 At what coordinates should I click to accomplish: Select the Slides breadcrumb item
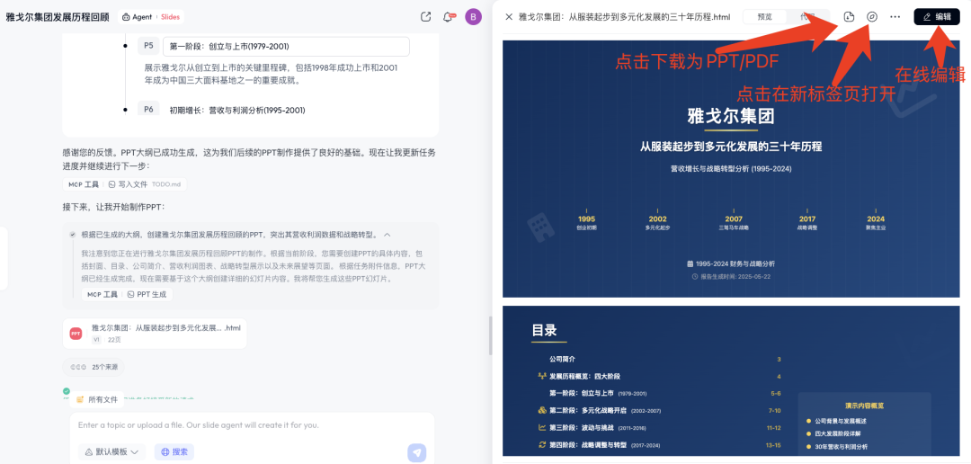170,17
